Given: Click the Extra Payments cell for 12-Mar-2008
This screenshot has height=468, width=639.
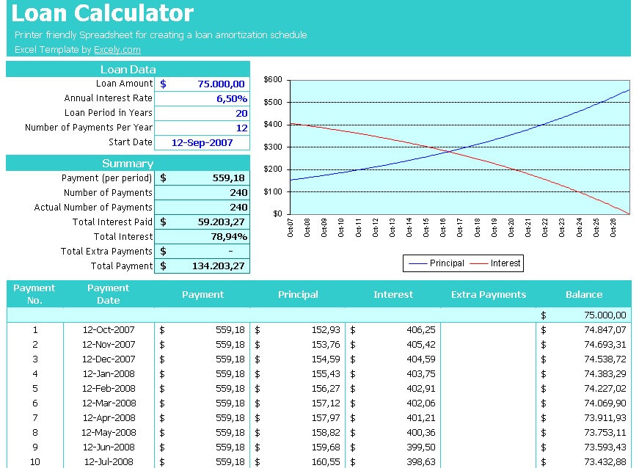Looking at the screenshot, I should point(488,403).
